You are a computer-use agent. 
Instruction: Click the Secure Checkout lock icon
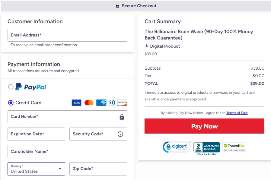coord(117,6)
